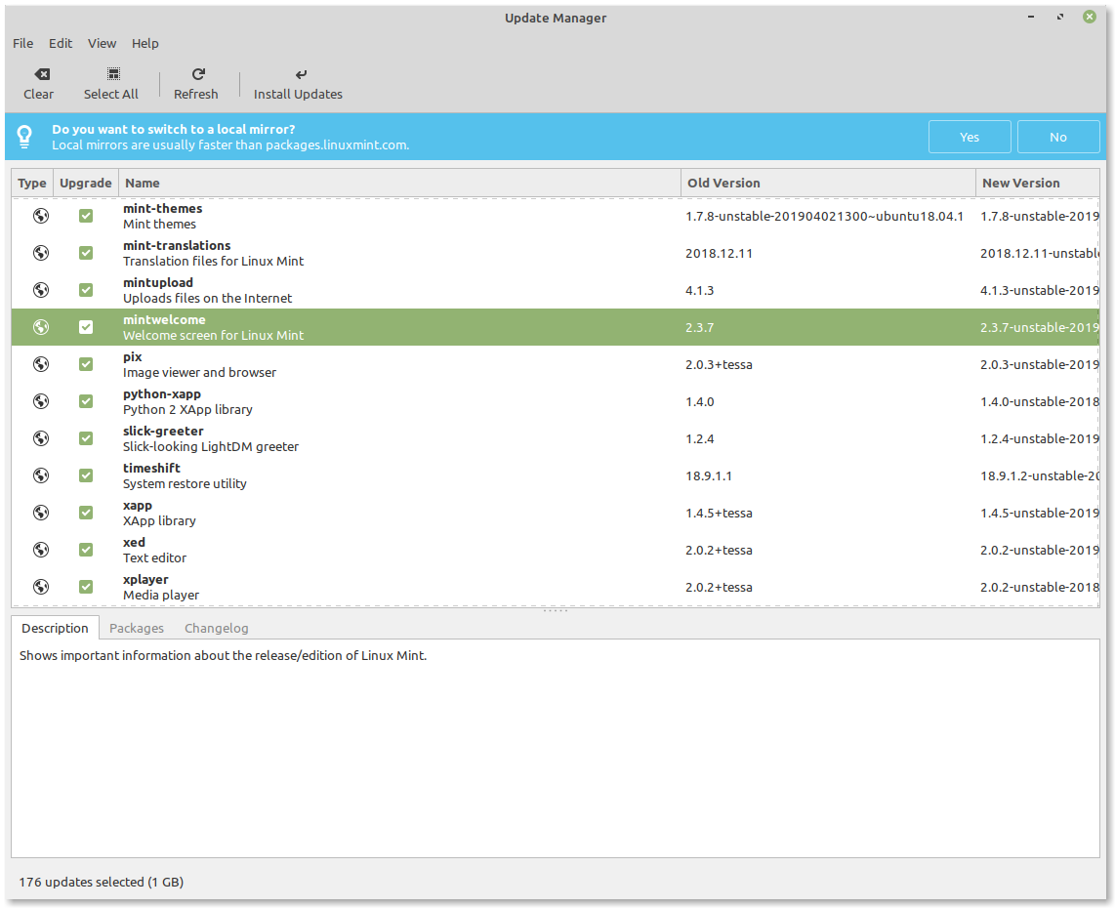Uncheck the upgrade checkbox for mintwelcome

[x=86, y=326]
